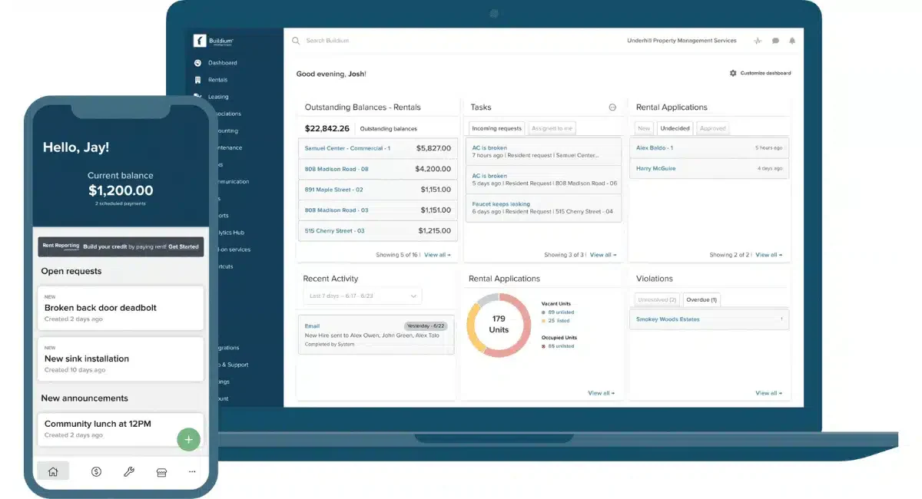Open AC is broken task from 7 hours ago
This screenshot has width=922, height=499.
point(544,151)
